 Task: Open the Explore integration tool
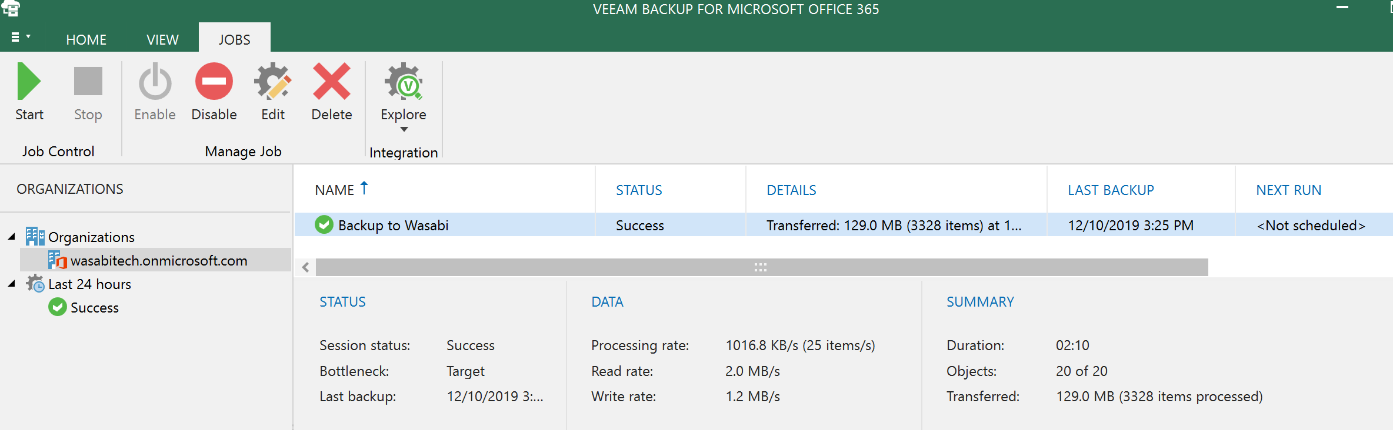(404, 91)
